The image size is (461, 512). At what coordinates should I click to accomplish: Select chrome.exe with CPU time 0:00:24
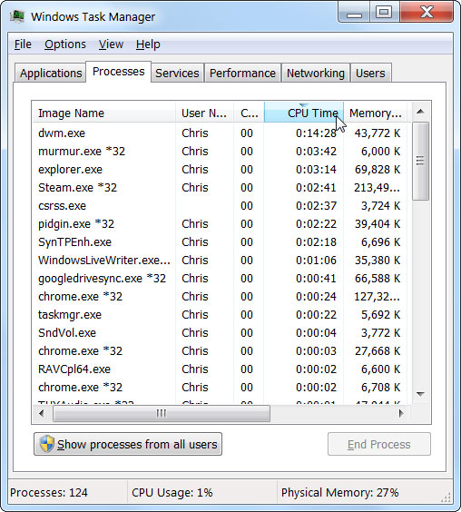(220, 297)
